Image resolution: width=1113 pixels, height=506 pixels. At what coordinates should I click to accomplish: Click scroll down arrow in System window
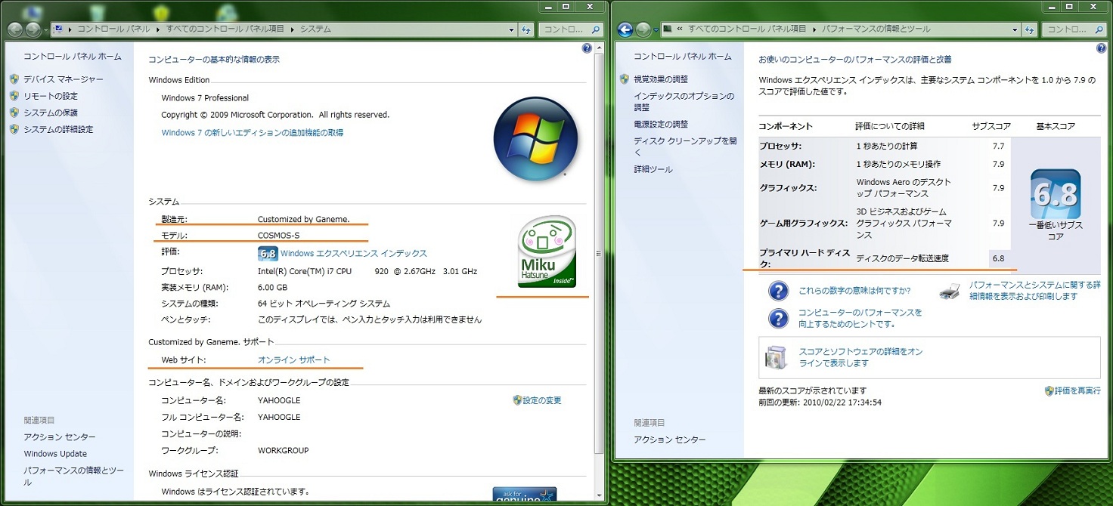pos(600,495)
